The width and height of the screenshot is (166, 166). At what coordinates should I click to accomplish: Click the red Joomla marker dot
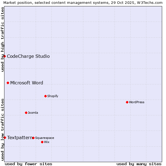[26, 113]
